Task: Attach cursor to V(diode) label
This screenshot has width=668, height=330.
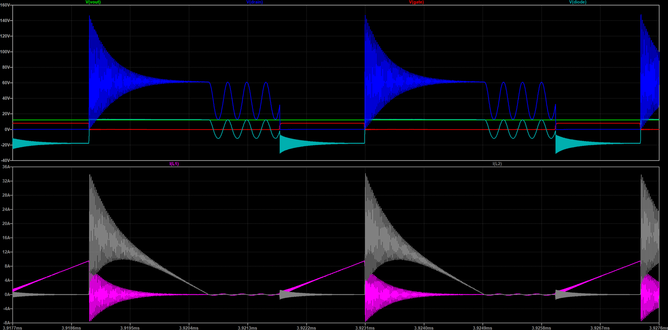Action: click(577, 2)
